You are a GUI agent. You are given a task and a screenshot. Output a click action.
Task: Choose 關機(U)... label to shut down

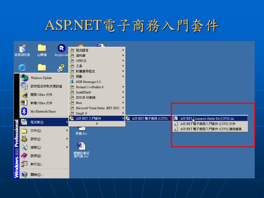(x=37, y=175)
